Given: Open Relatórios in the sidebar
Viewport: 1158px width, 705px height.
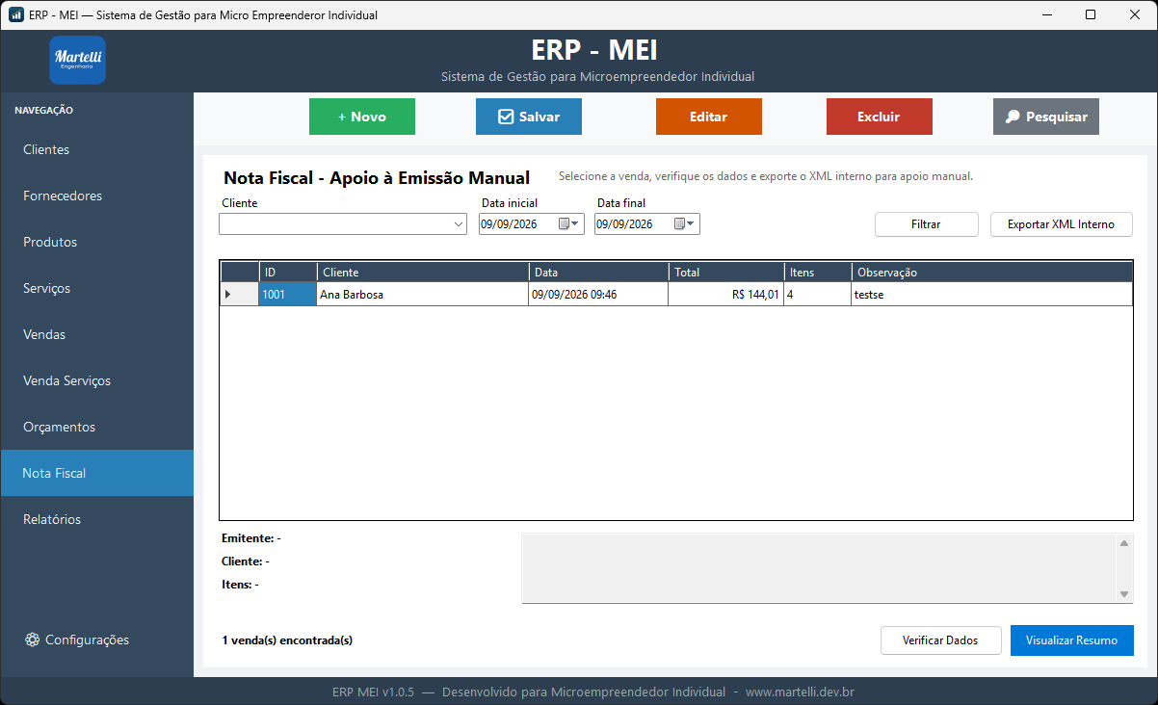Looking at the screenshot, I should click(96, 519).
